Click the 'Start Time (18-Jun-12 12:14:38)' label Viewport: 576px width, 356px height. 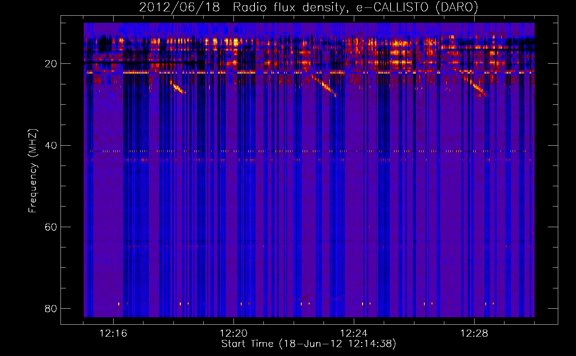(x=309, y=344)
